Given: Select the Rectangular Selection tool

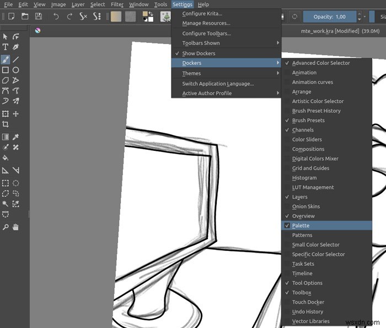Looking at the screenshot, I should click(x=6, y=183).
